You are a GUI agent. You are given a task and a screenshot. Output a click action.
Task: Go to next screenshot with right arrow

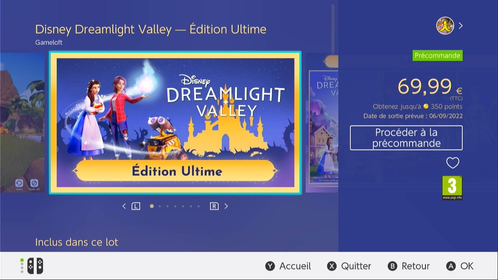(226, 206)
